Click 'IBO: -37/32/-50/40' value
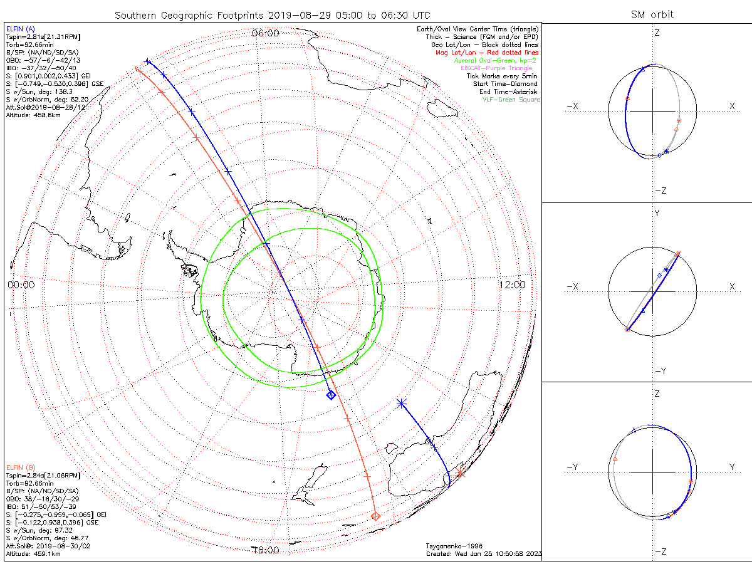The height and width of the screenshot is (564, 752). [x=41, y=68]
